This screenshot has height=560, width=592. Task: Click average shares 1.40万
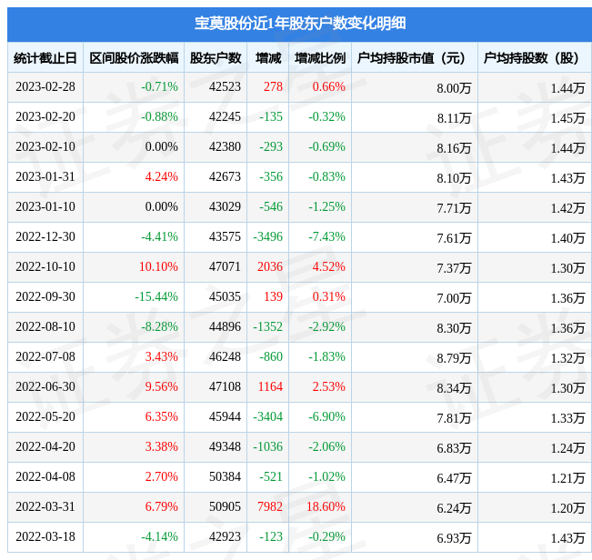tap(567, 238)
